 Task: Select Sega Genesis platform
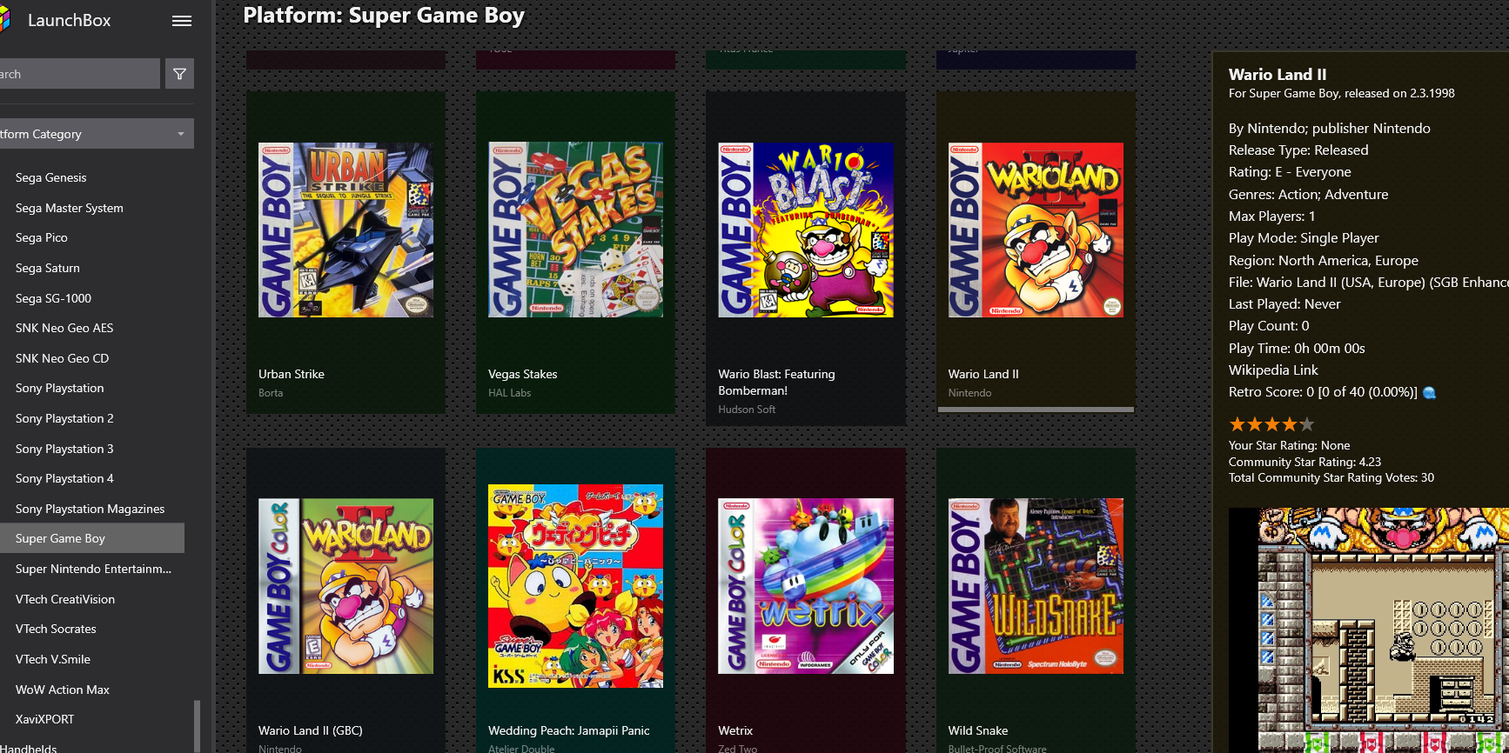tap(50, 177)
